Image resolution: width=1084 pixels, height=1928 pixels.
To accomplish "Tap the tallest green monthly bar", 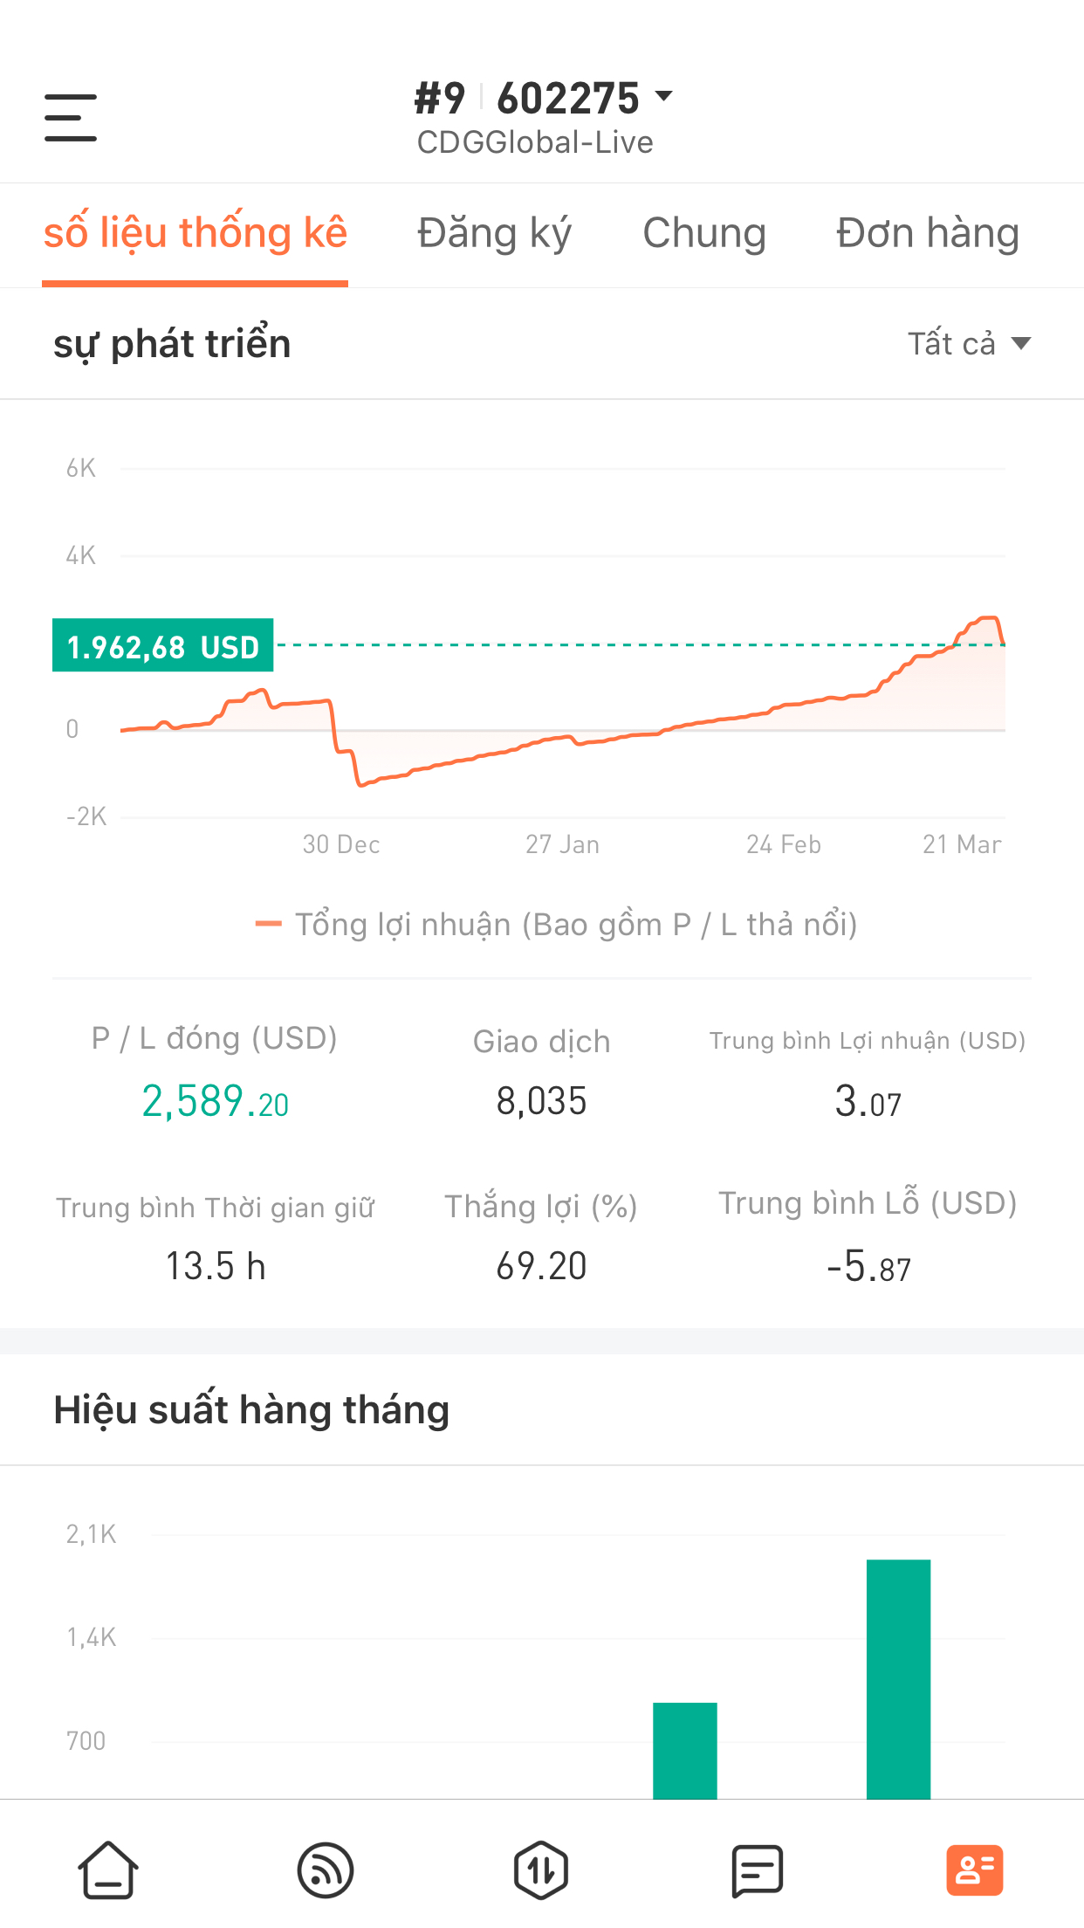I will coord(898,1678).
